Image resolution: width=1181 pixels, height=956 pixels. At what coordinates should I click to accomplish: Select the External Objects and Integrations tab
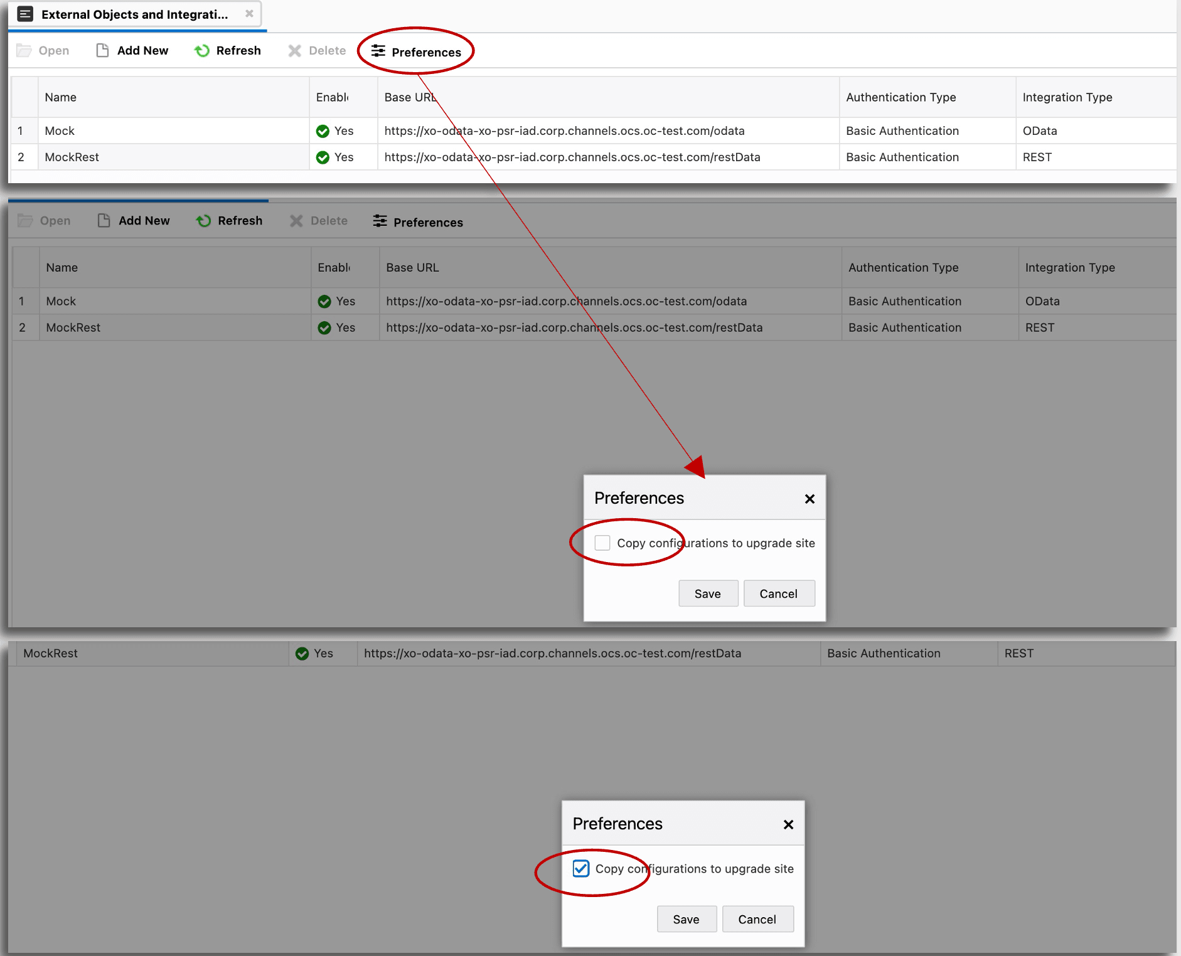134,14
